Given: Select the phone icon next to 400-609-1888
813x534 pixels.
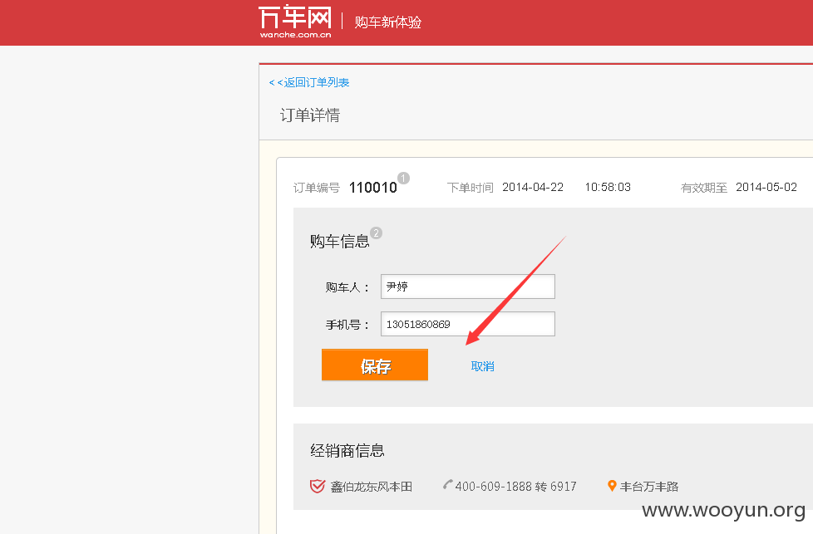Looking at the screenshot, I should tap(447, 485).
